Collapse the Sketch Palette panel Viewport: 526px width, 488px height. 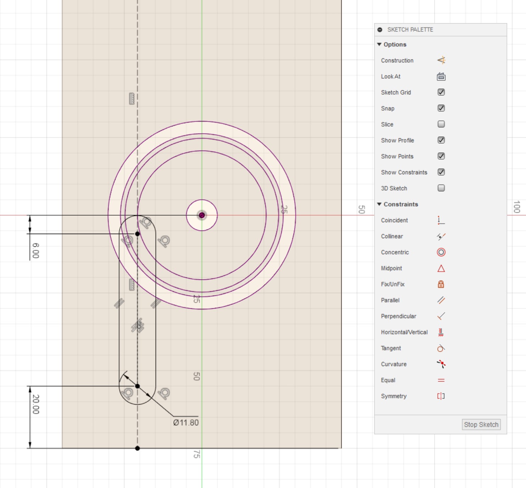380,30
